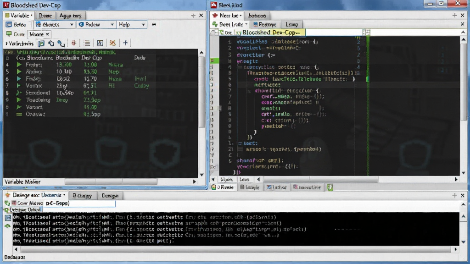Click the editor vertical scrollbar up arrow
The height and width of the screenshot is (264, 470).
point(464,39)
